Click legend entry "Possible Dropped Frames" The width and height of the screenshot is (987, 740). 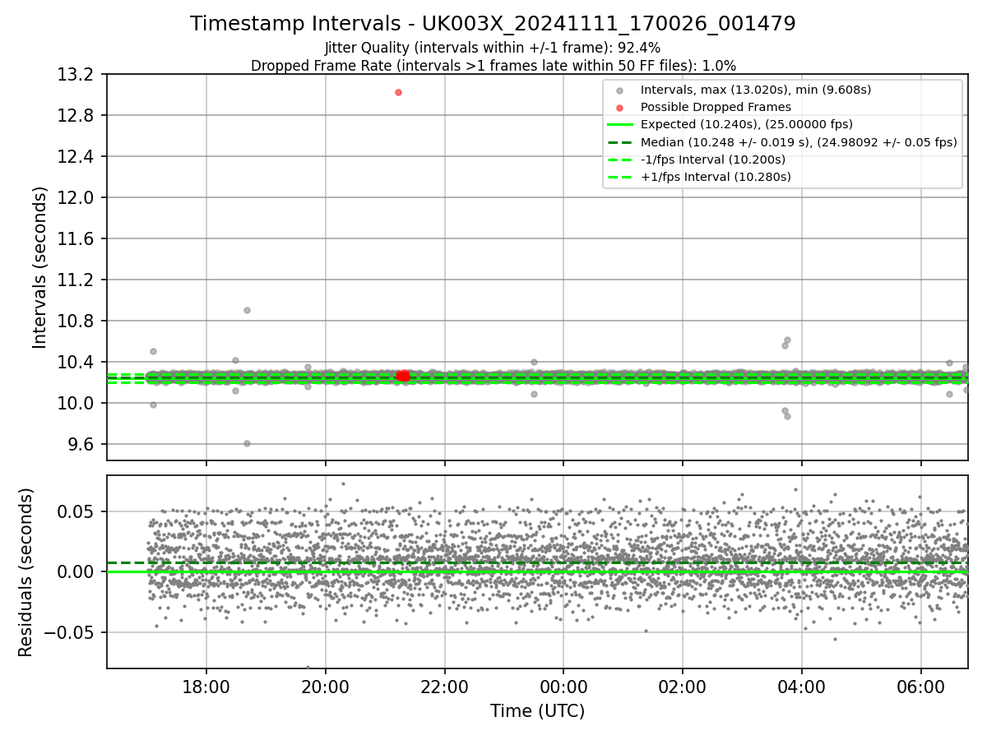click(x=716, y=107)
